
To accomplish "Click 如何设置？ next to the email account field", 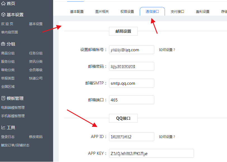I will pyautogui.click(x=167, y=50).
